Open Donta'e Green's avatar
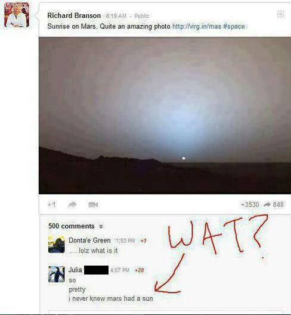This screenshot has height=315, width=291. [x=57, y=245]
